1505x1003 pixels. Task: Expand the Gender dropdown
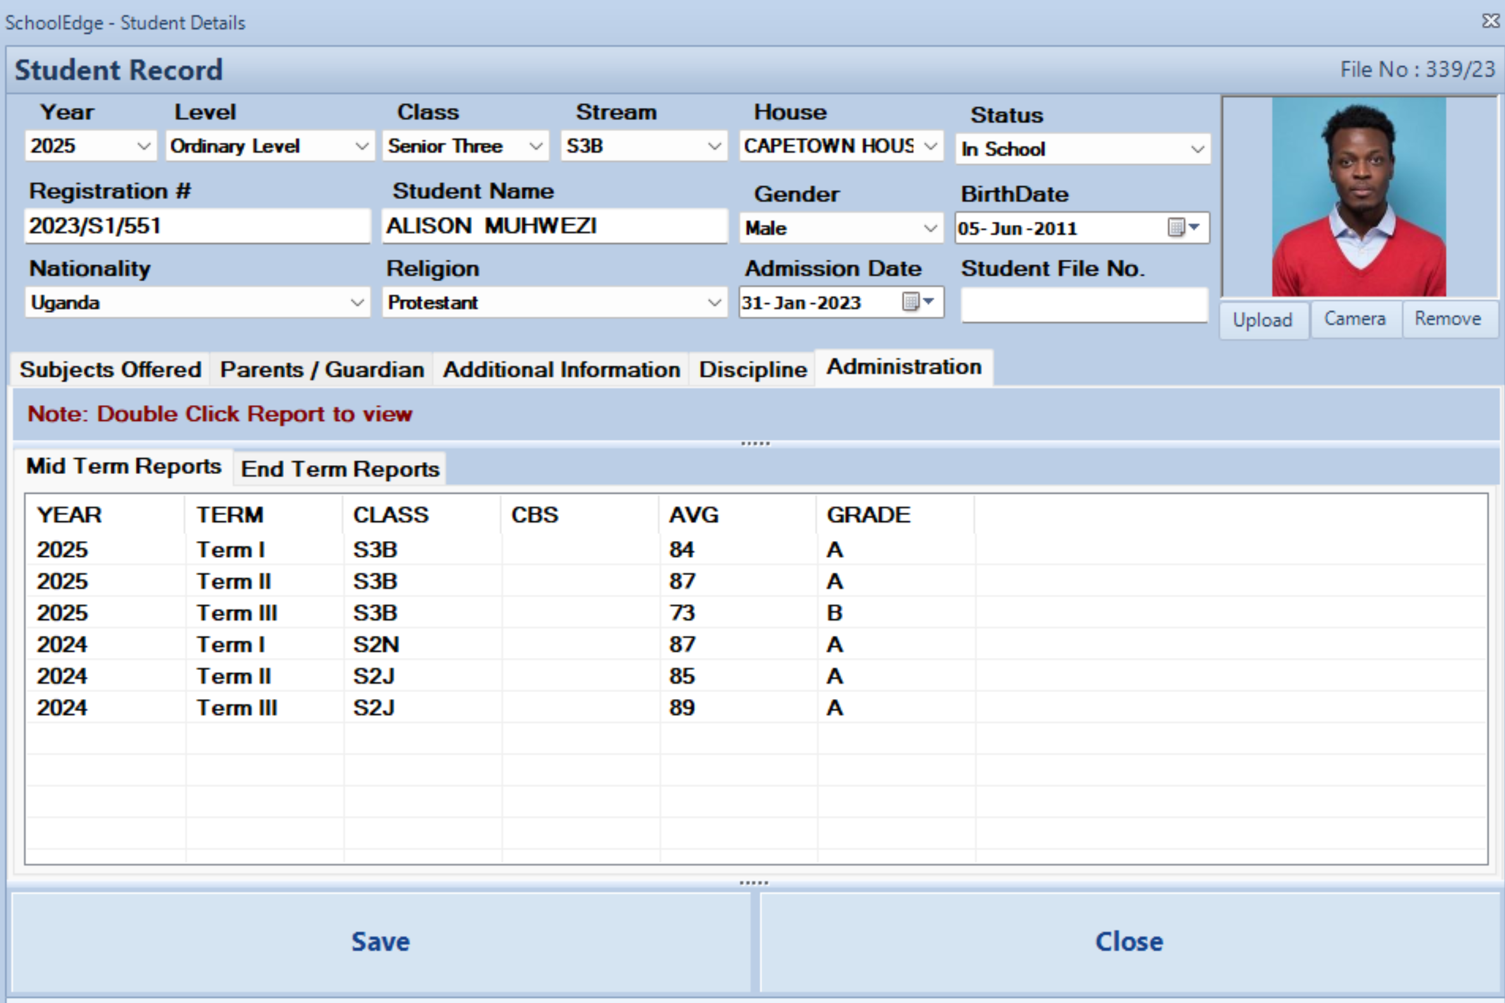pos(930,228)
